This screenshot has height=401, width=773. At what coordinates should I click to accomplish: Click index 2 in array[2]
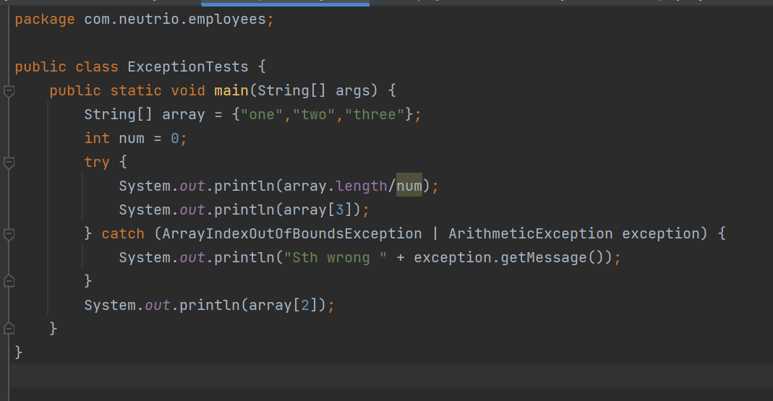tap(305, 305)
